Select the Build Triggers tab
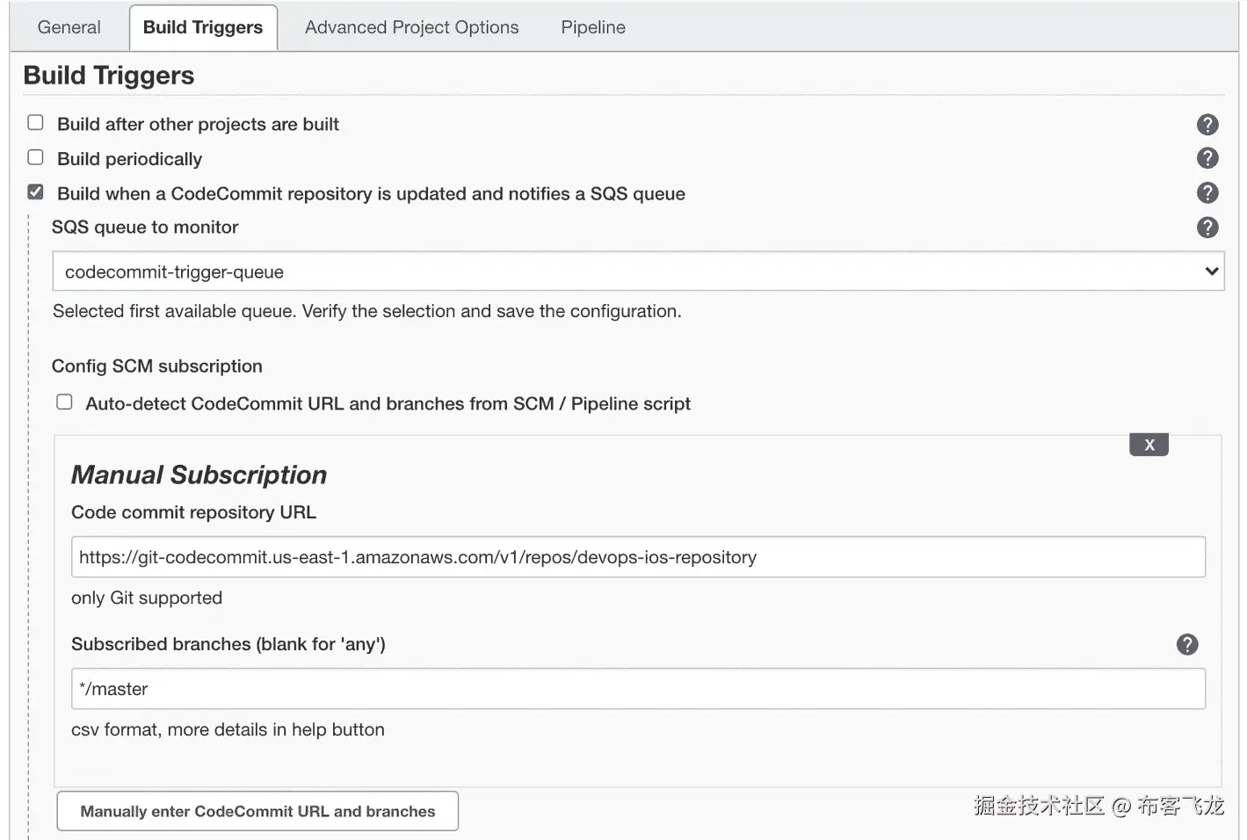 tap(203, 27)
